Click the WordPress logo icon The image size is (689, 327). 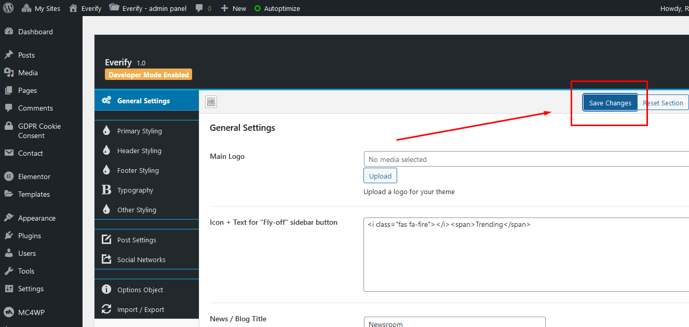(9, 8)
